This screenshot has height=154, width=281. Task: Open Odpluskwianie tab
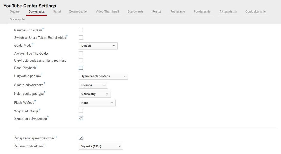pos(255,11)
